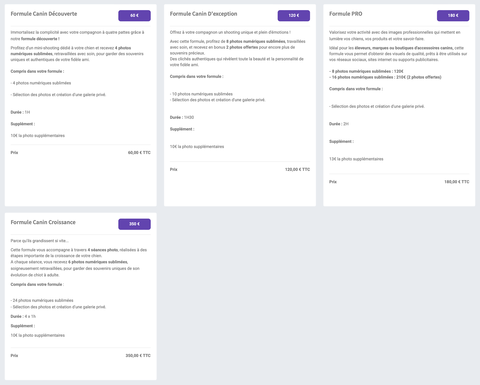Click the Formule Canin D'exception heading
This screenshot has width=480, height=385.
pyautogui.click(x=203, y=14)
